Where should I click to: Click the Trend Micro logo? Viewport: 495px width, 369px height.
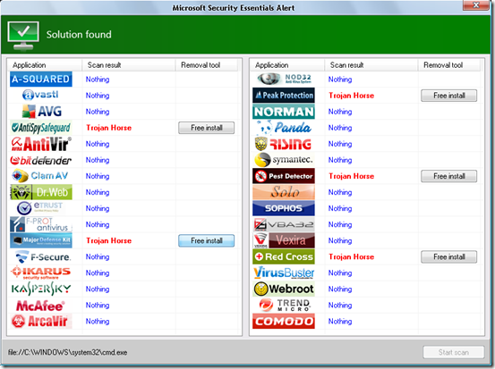click(284, 305)
